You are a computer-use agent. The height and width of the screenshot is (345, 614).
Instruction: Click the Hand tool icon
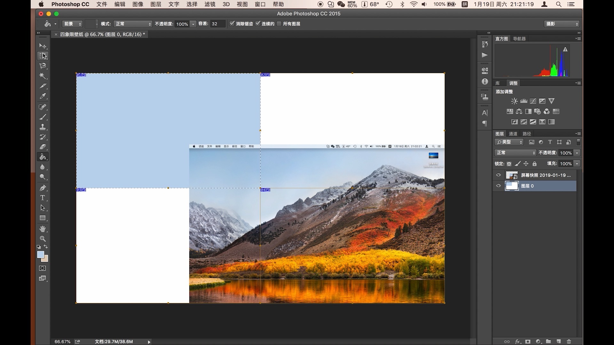pos(43,229)
